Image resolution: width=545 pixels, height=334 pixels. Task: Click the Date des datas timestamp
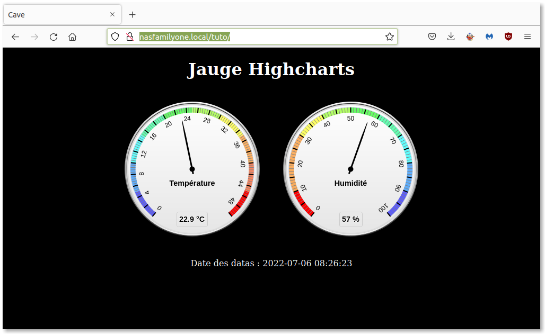click(x=271, y=263)
